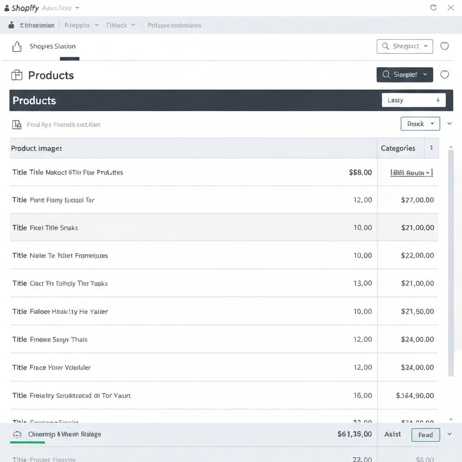The width and height of the screenshot is (462, 462).
Task: Click the heart icon next to dark Slanpief button
Action: coord(444,74)
